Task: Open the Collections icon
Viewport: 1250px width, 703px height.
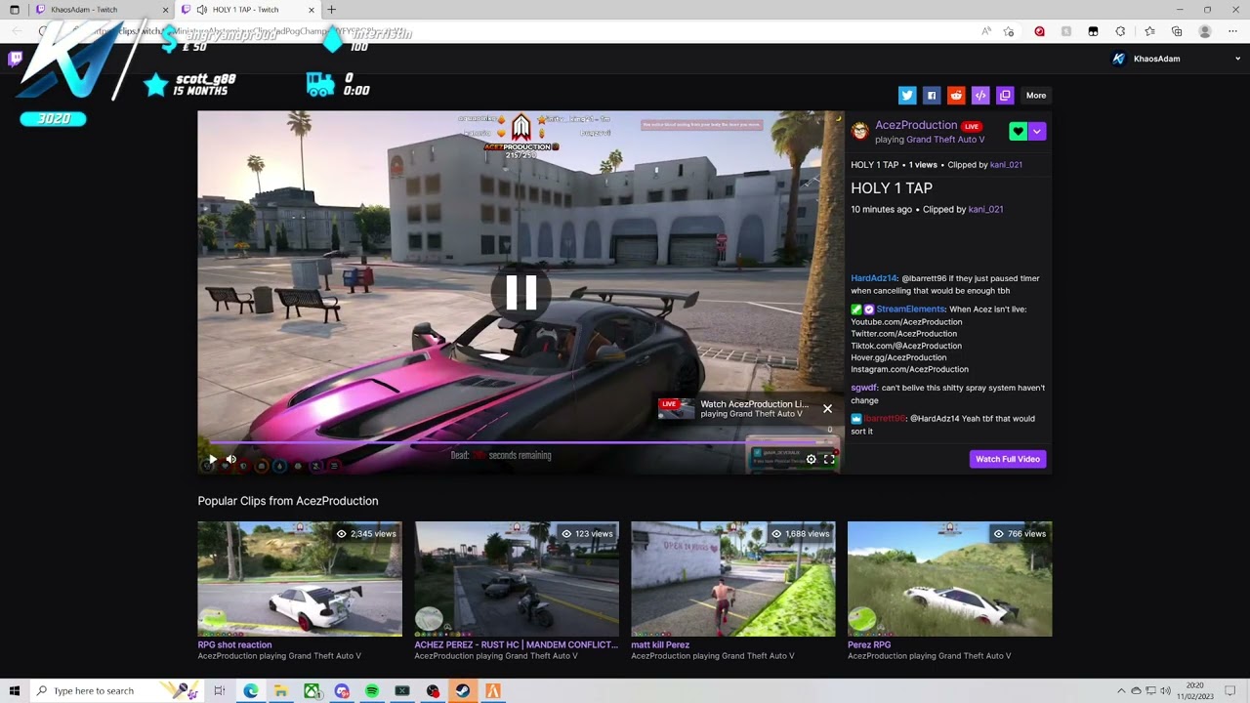Action: (x=1178, y=31)
